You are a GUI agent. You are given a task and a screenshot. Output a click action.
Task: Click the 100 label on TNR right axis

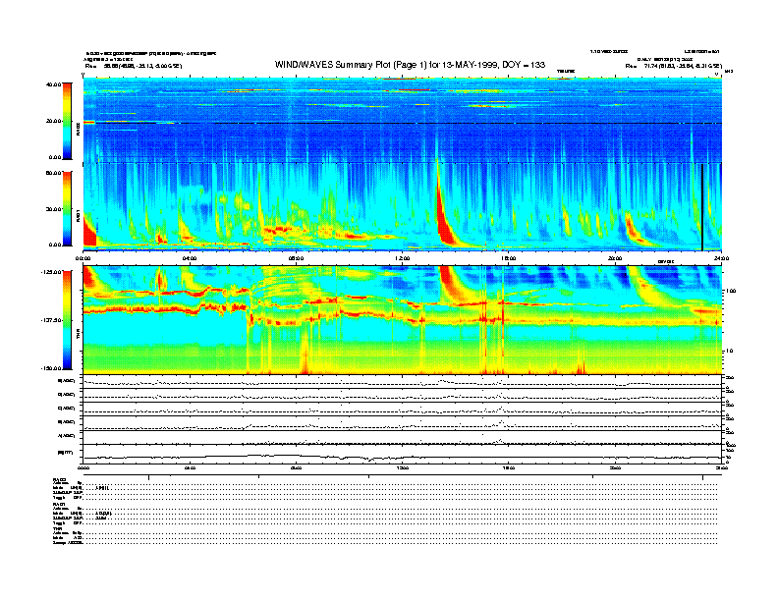coord(730,291)
